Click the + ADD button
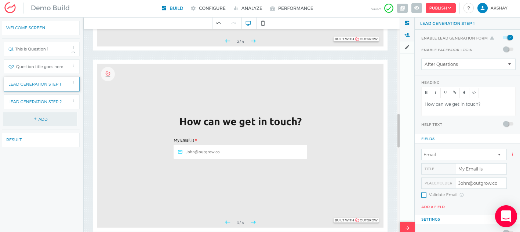The image size is (520, 232). click(x=40, y=119)
